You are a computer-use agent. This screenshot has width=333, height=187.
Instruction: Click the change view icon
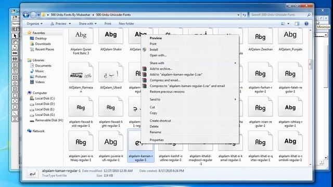[283, 23]
